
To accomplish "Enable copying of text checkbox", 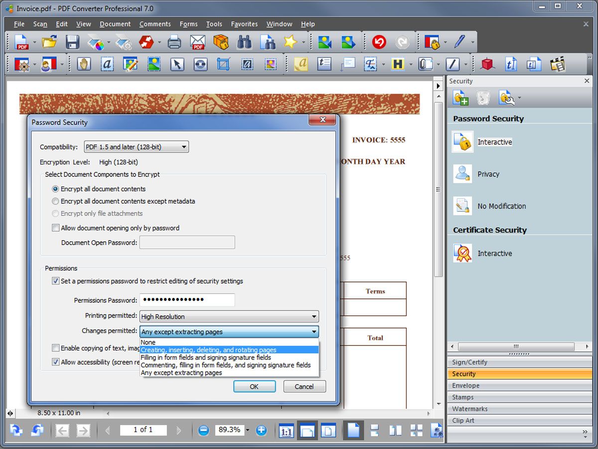I will [55, 348].
